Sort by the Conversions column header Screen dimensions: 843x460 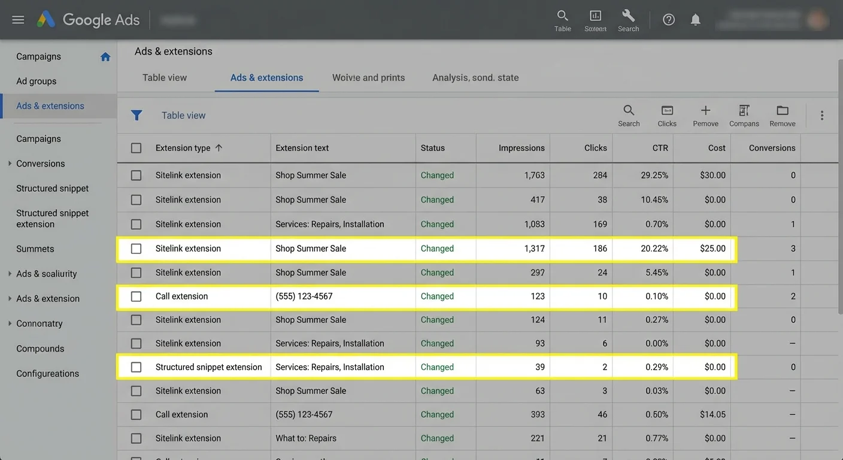point(772,148)
